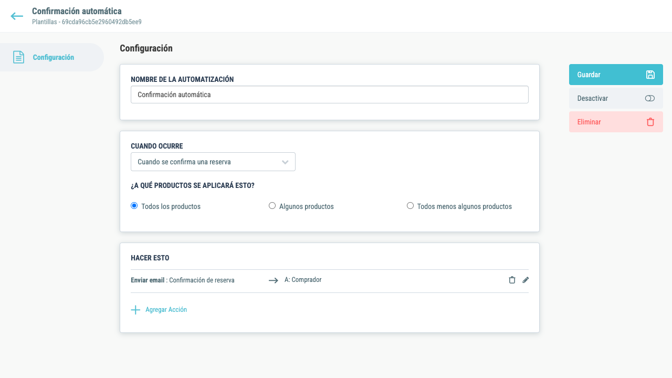Click the Eliminar button

click(616, 122)
